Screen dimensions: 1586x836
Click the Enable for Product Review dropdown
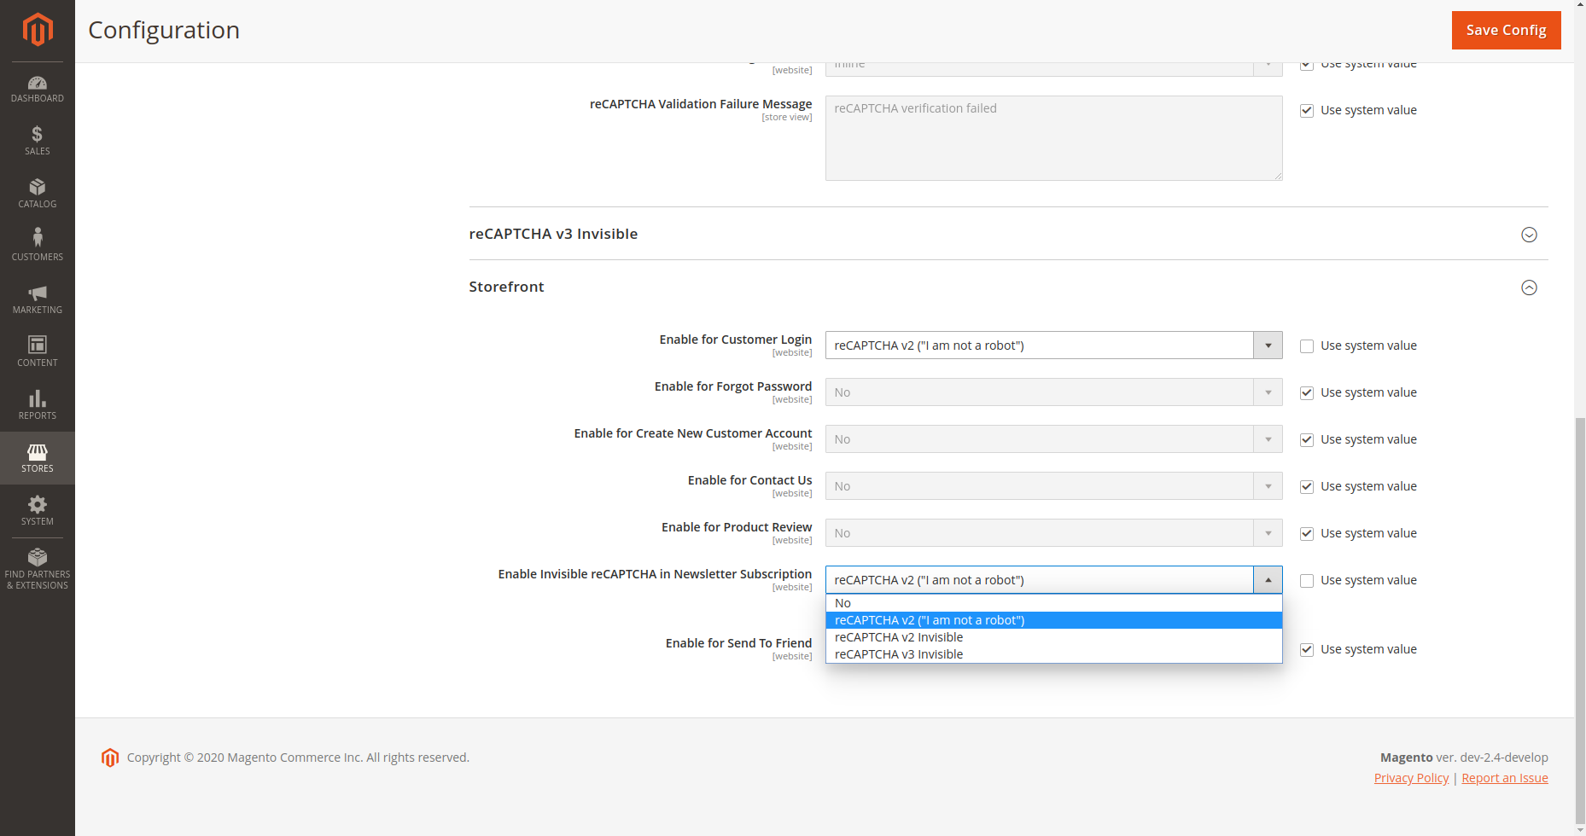1053,533
